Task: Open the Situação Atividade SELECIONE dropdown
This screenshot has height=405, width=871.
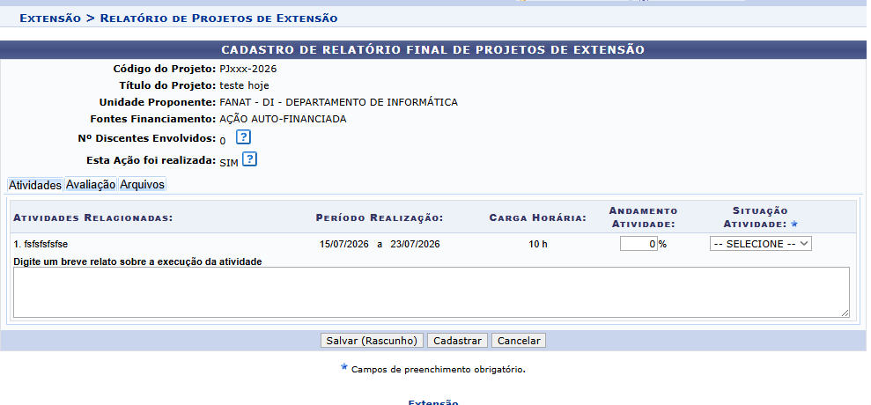Action: point(760,244)
